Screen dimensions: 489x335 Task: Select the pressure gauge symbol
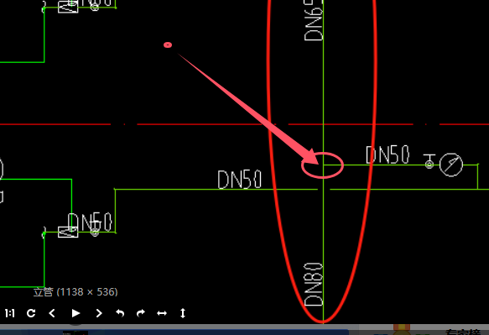coord(451,165)
